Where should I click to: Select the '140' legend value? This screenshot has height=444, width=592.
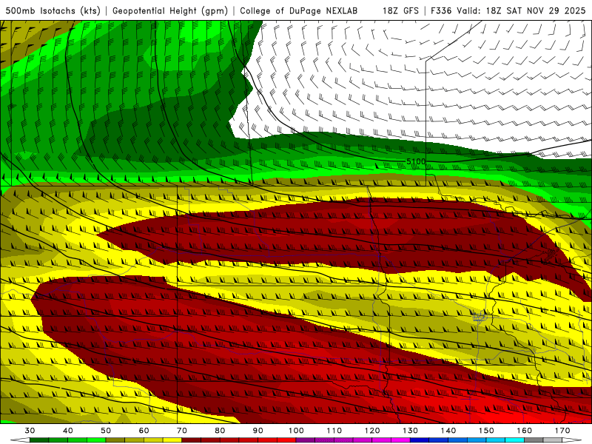tap(448, 431)
